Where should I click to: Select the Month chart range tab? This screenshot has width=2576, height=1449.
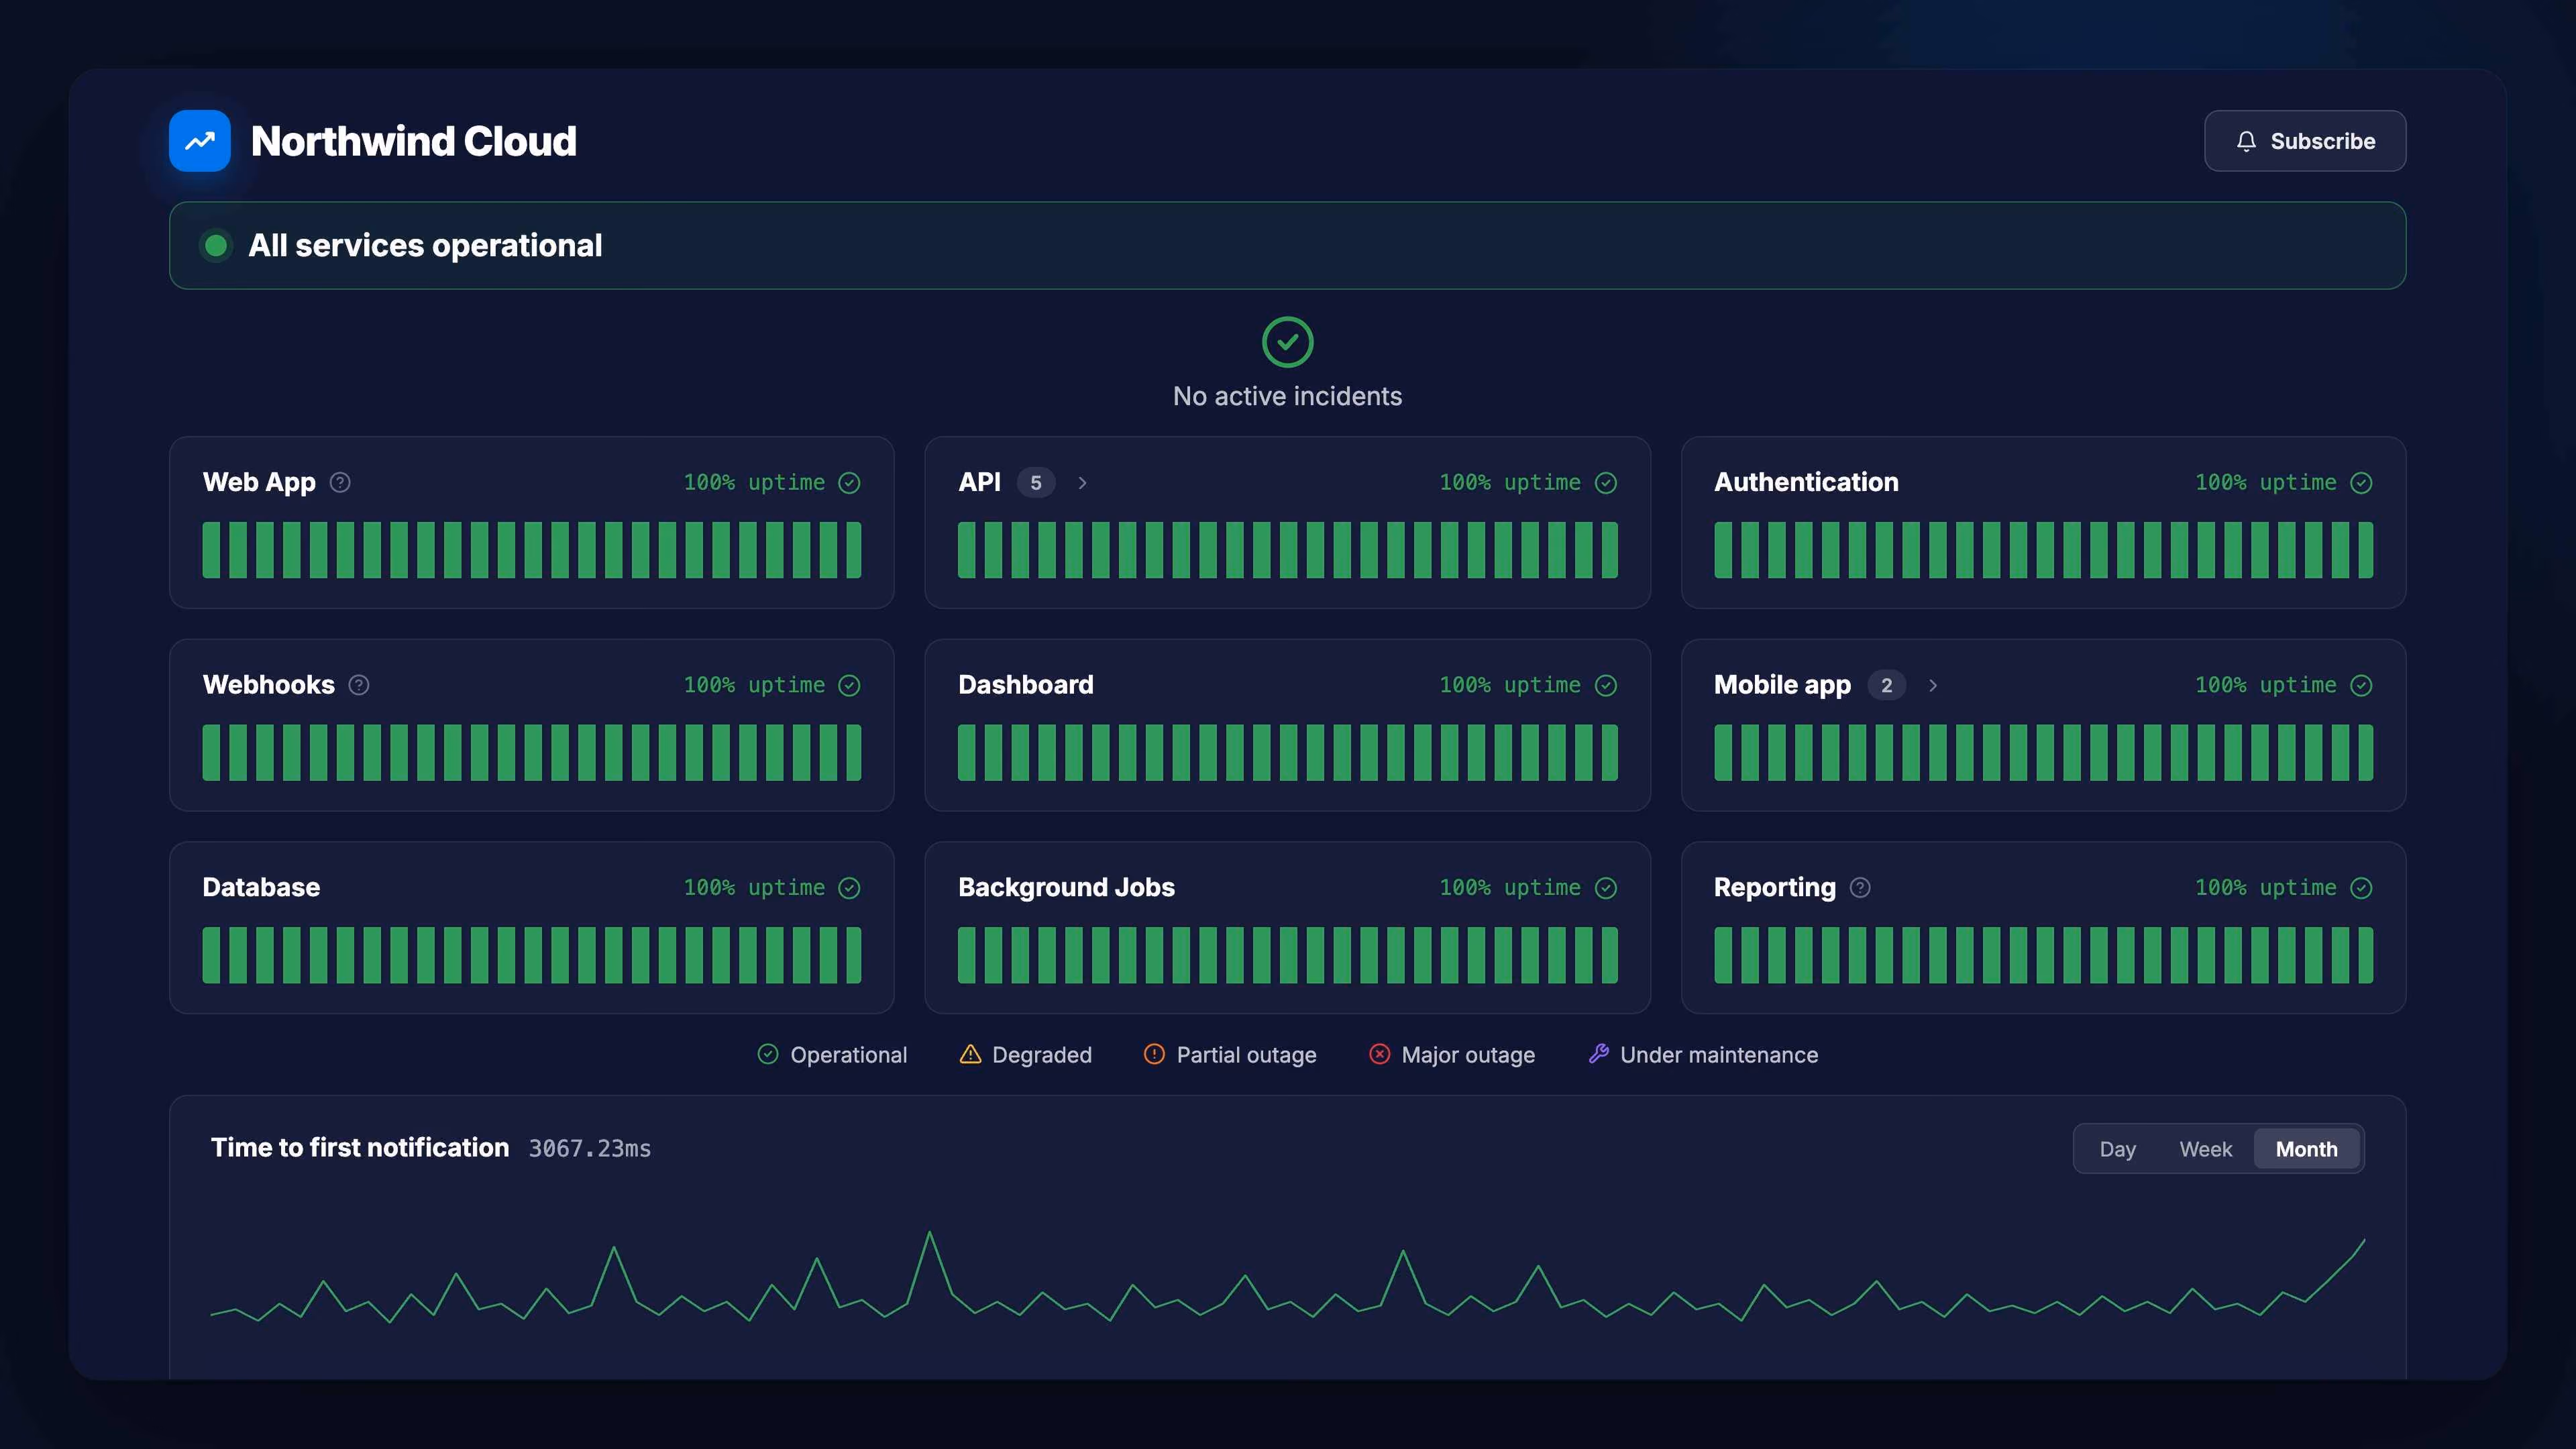(2307, 1149)
